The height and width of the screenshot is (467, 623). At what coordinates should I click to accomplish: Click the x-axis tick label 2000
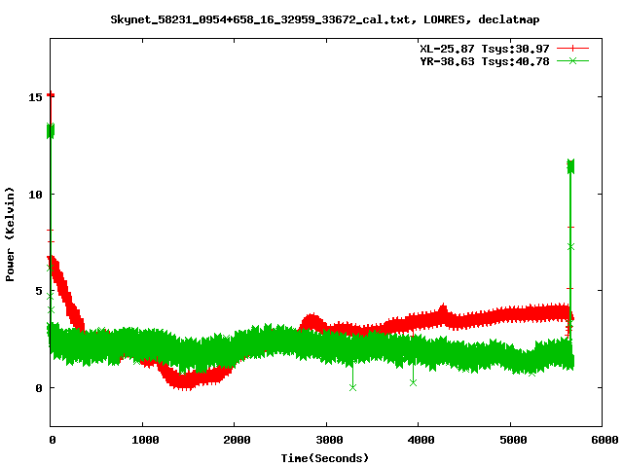tap(237, 440)
